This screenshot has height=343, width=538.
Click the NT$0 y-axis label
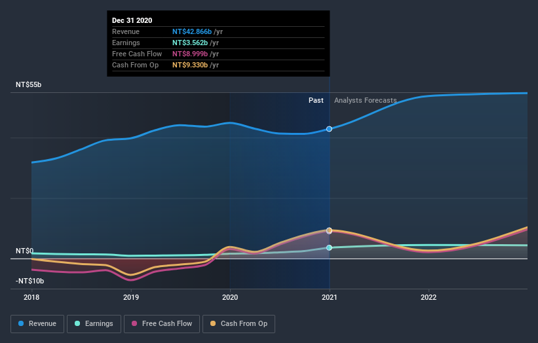point(24,251)
